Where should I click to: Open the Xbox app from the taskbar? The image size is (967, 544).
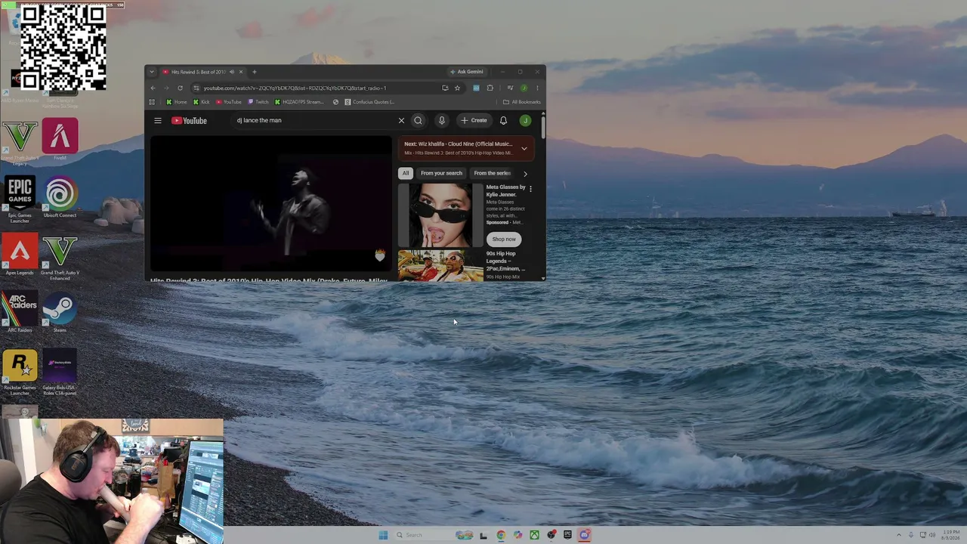[534, 535]
